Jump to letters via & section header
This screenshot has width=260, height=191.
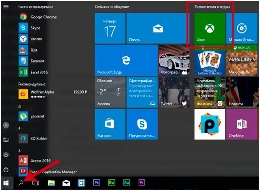coord(20,106)
